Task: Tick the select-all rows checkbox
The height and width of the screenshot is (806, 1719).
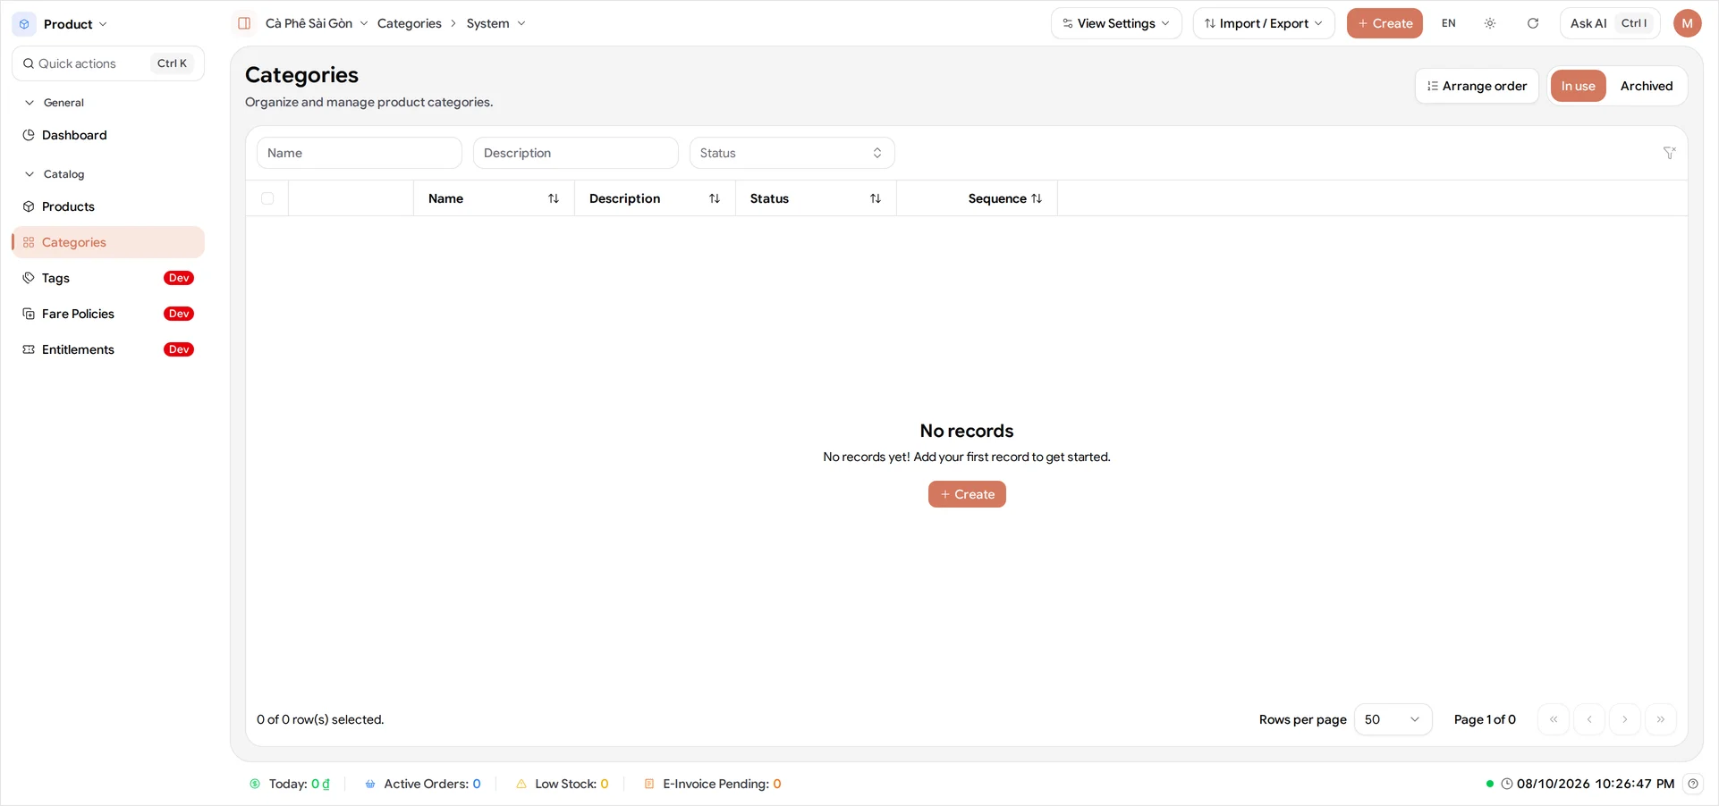Action: coord(267,198)
